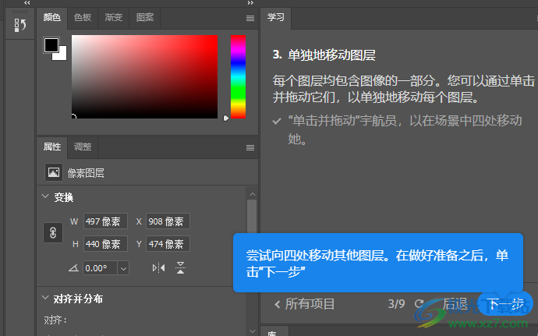This screenshot has height=336, width=538.
Task: Click the rainbow hue slider strip
Action: (x=238, y=76)
